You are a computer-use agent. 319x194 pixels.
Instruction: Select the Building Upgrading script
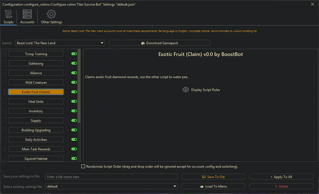coord(36,130)
